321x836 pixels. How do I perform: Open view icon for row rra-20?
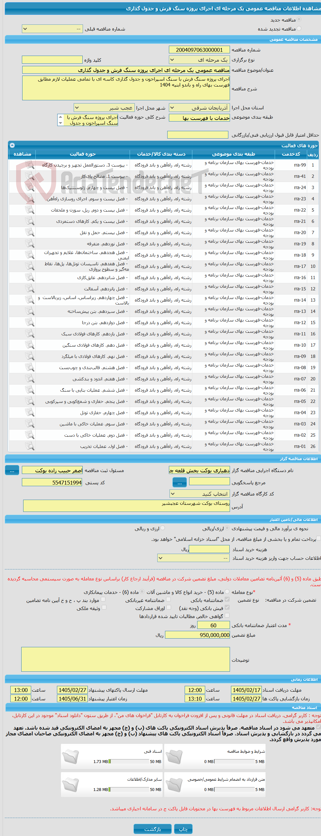click(x=30, y=232)
